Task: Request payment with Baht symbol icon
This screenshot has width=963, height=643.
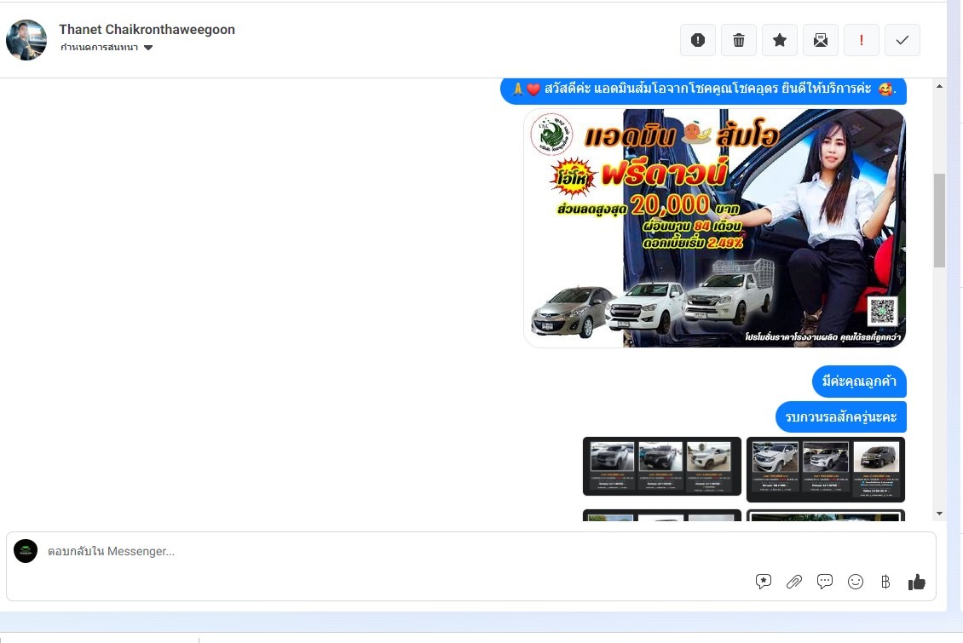Action: coord(885,582)
